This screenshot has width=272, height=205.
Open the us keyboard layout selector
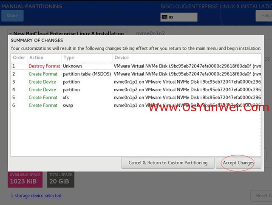(x=179, y=17)
